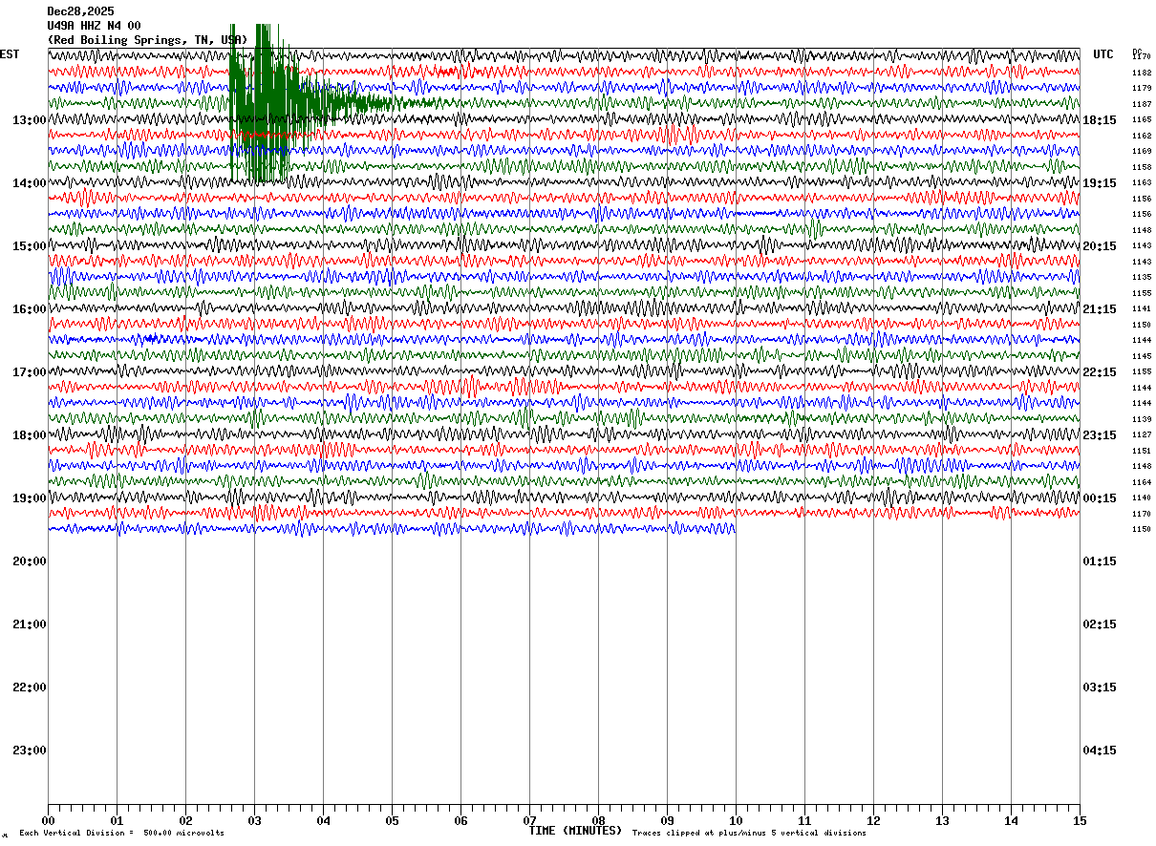Viewport: 1156px width, 846px height.
Task: Click the DC offset value 1135
Action: [1142, 277]
